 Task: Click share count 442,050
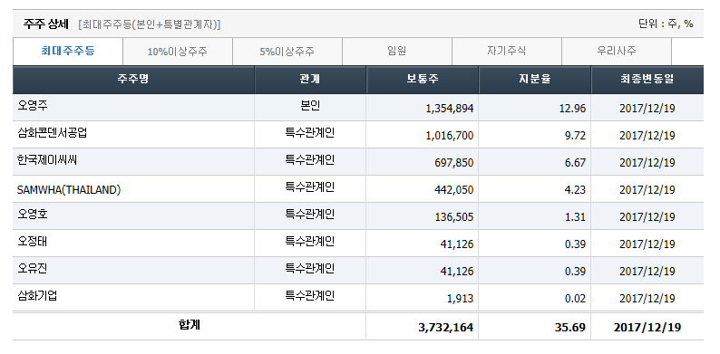(x=453, y=190)
